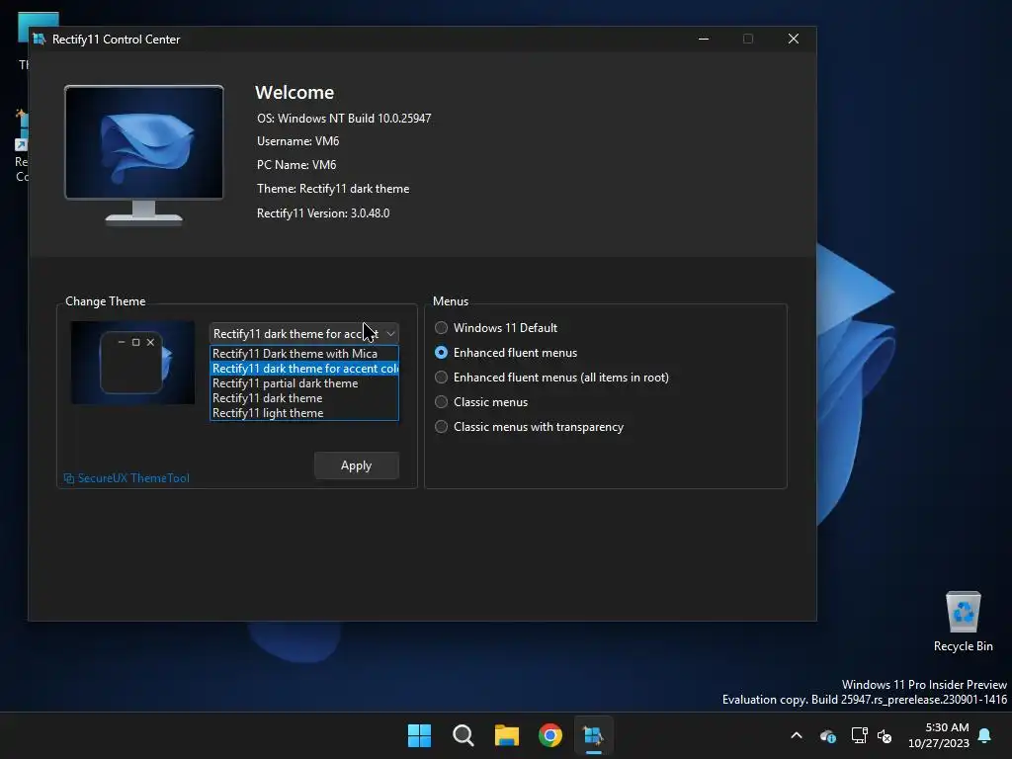Click the Username: VM6 line
The height and width of the screenshot is (759, 1012).
(297, 141)
